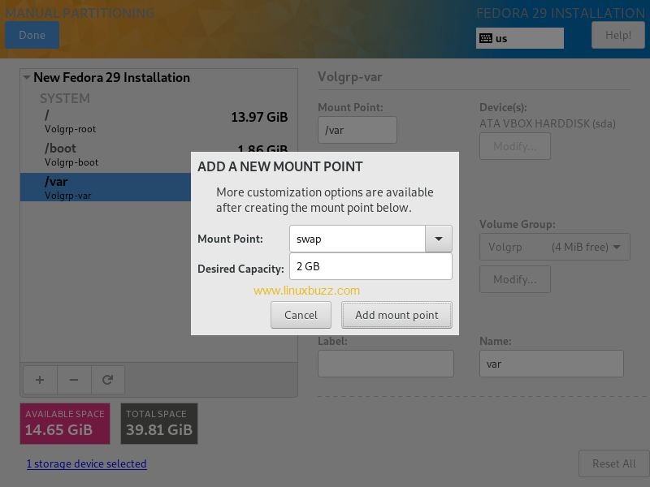Screen dimensions: 650x487
Task: Collapse the New Fedora 29 Installation tree
Action: 27,77
